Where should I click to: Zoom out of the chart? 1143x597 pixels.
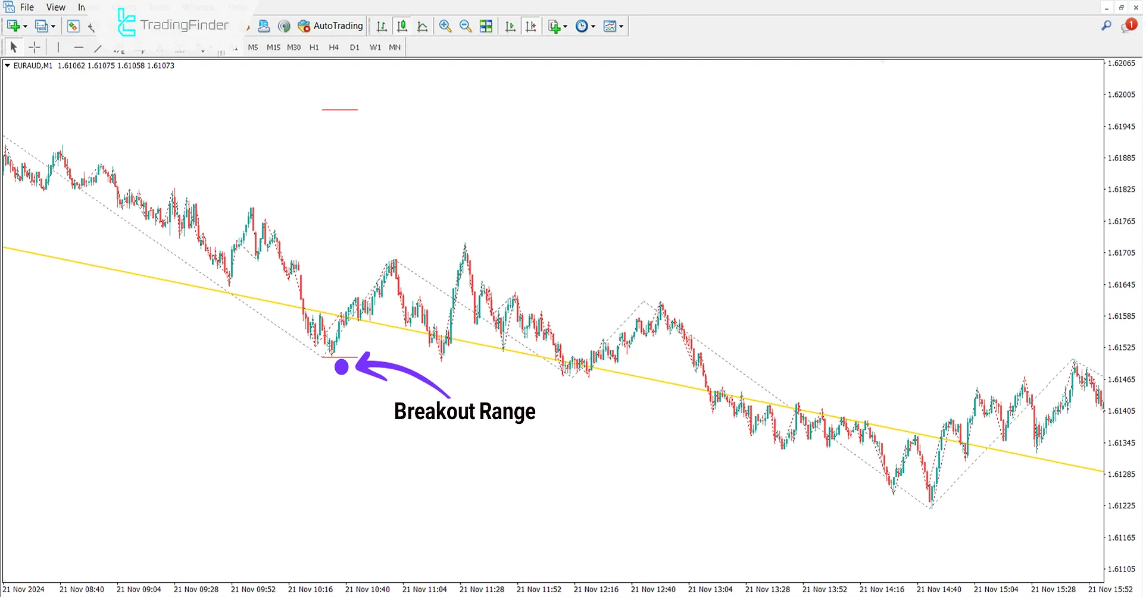coord(466,26)
